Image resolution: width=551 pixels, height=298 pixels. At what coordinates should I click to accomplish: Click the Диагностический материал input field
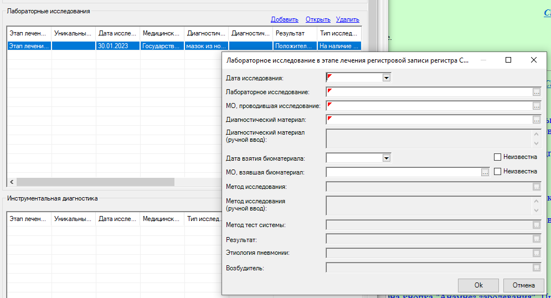pyautogui.click(x=429, y=120)
